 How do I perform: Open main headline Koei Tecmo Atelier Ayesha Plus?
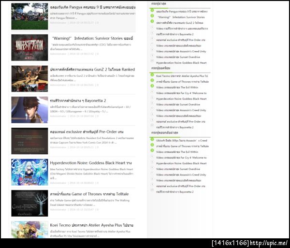pyautogui.click(x=91, y=225)
